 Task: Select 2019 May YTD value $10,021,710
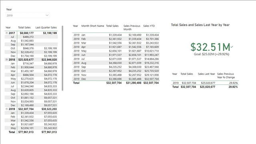[x=152, y=51]
